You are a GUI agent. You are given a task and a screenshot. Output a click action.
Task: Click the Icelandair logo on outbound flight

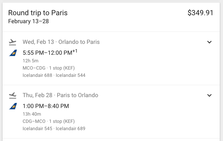[x=13, y=53]
